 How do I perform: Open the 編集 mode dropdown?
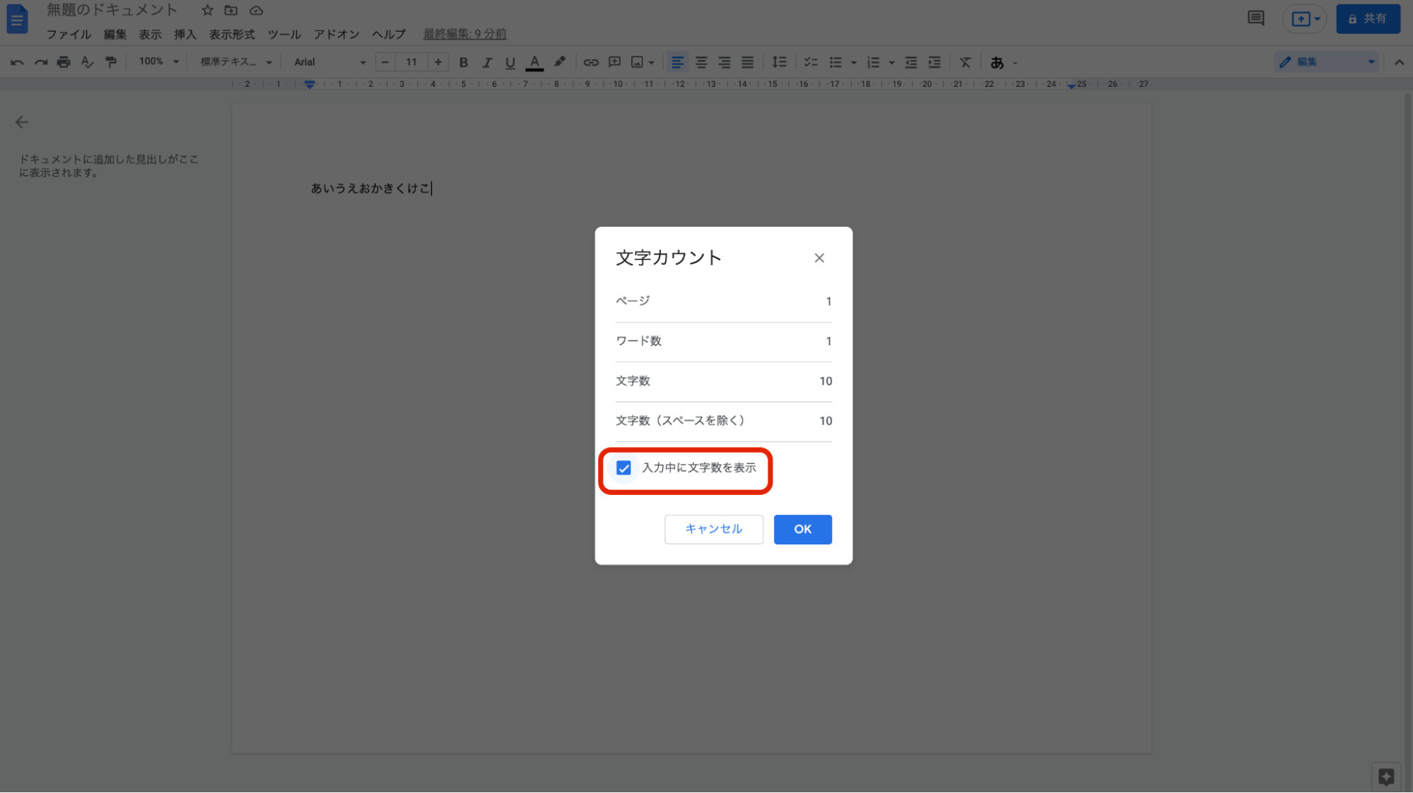click(x=1327, y=62)
